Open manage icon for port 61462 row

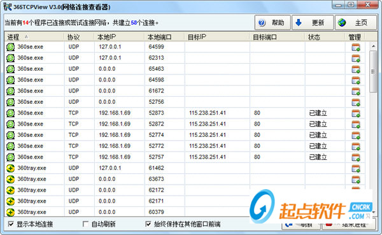(356, 169)
